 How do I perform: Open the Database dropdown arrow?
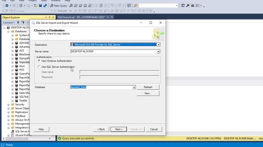[134, 87]
